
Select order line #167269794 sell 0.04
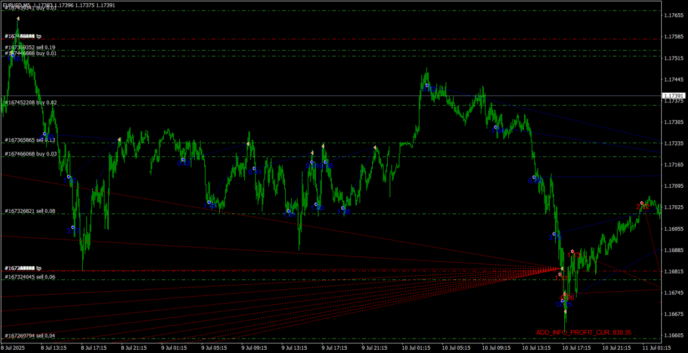point(30,336)
